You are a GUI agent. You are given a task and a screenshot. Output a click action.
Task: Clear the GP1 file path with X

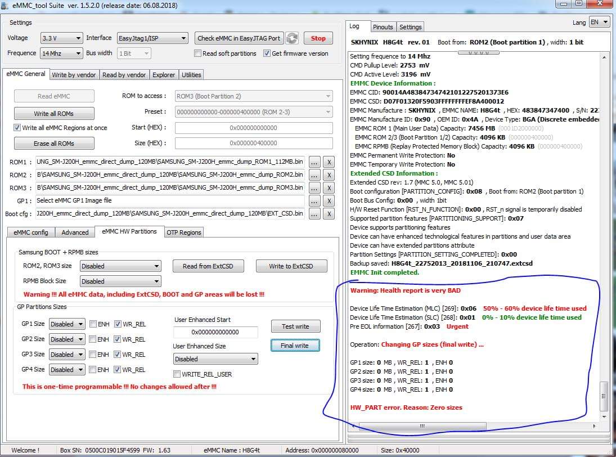coord(329,201)
